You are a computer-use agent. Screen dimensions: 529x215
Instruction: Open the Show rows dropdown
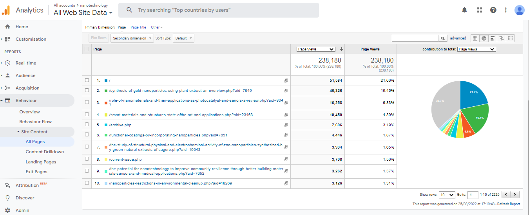(x=446, y=195)
